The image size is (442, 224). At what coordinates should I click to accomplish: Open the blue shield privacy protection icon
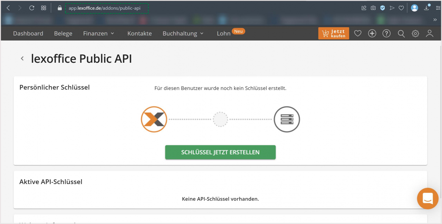coord(383,8)
